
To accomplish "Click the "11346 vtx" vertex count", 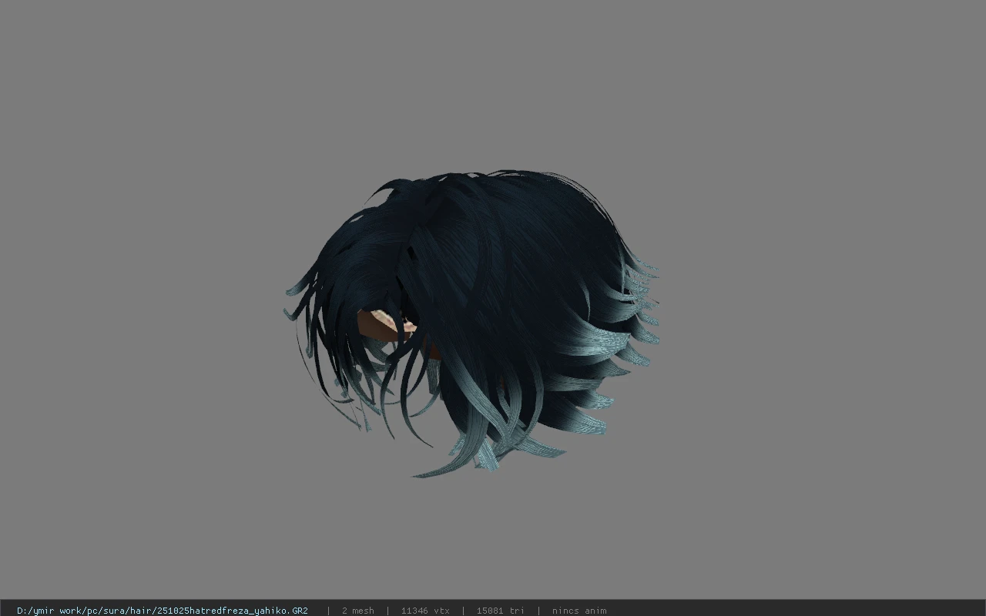I will [425, 611].
